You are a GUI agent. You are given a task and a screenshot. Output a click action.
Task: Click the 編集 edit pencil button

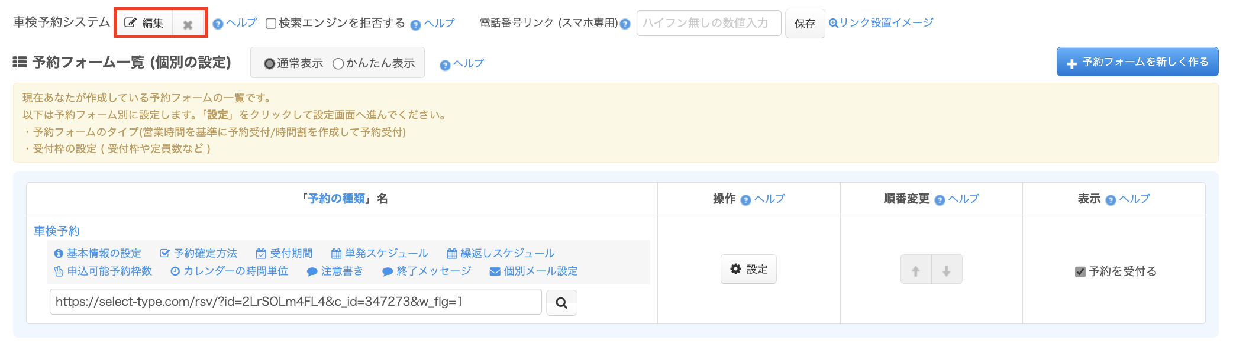click(144, 24)
